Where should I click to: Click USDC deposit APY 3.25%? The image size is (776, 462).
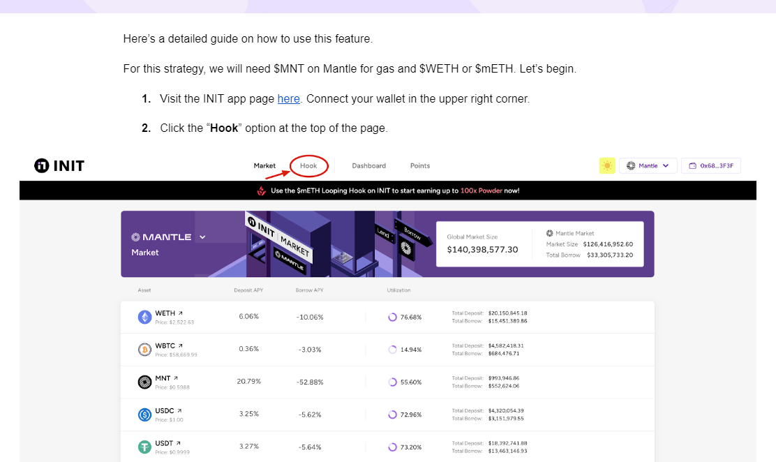(x=249, y=414)
